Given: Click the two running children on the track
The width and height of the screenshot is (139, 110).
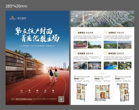Looking at the screenshot, I should pyautogui.click(x=54, y=75).
